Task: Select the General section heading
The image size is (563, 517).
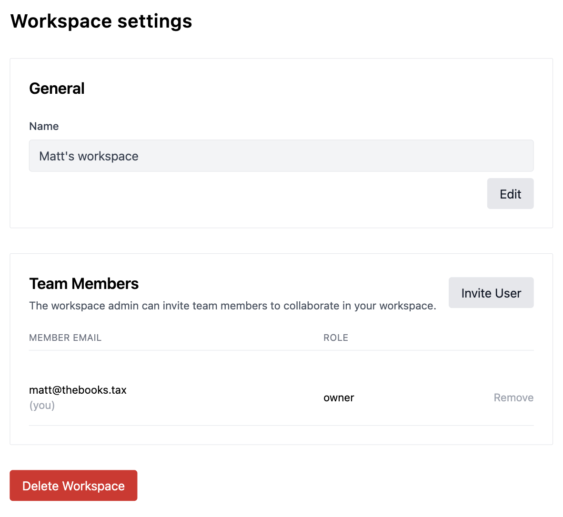Action: [57, 89]
